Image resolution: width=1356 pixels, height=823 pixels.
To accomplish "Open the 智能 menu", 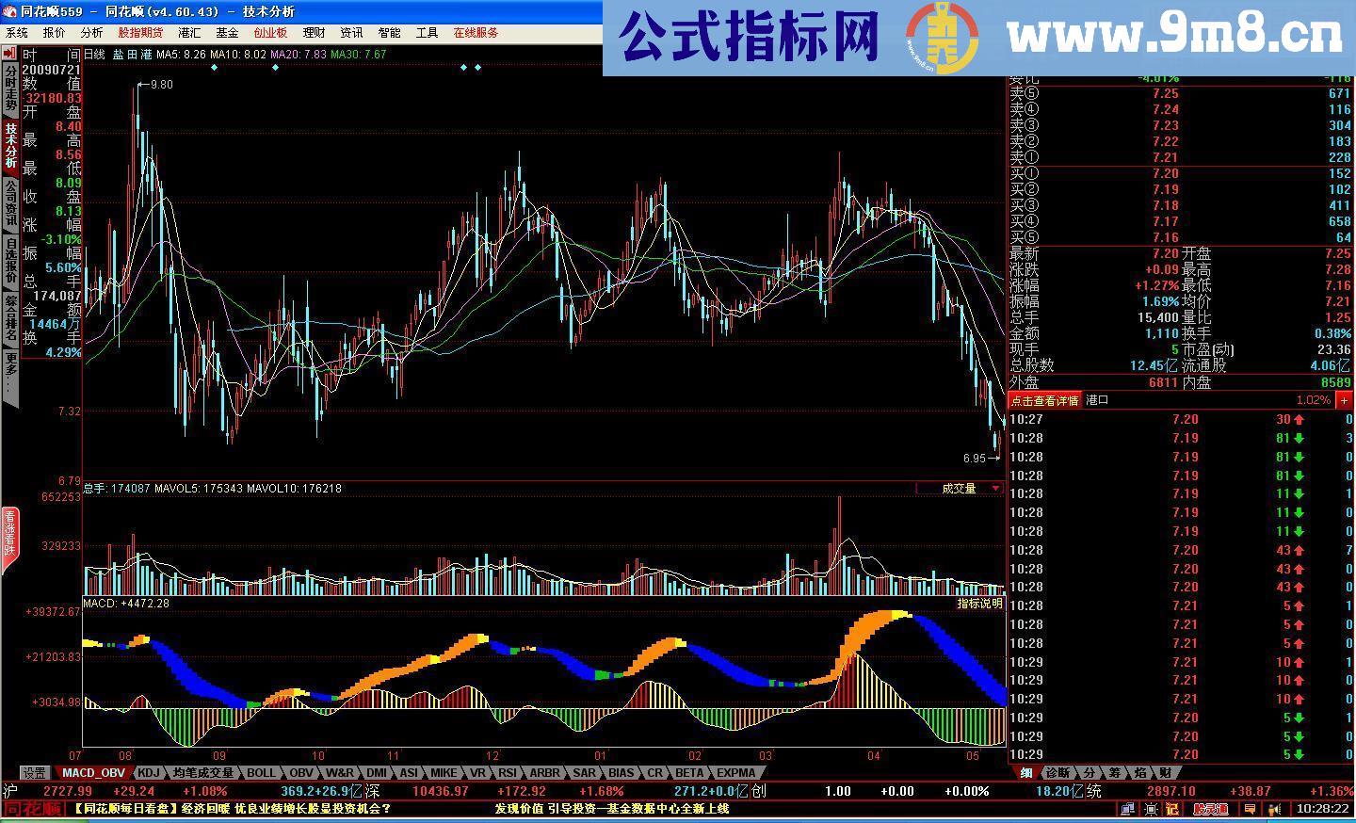I will coord(389,33).
